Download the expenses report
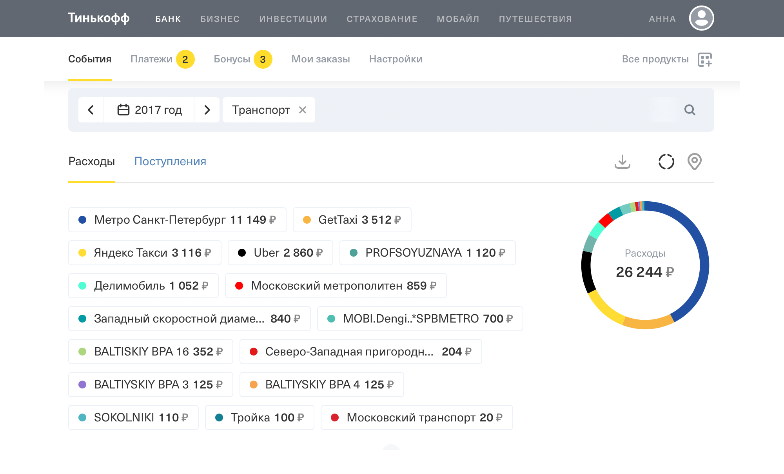 [x=622, y=161]
